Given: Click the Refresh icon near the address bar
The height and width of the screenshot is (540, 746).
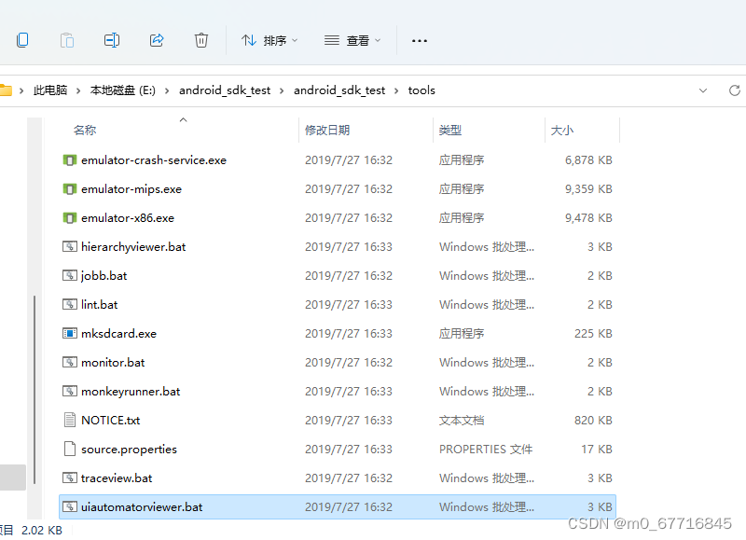Looking at the screenshot, I should (734, 90).
